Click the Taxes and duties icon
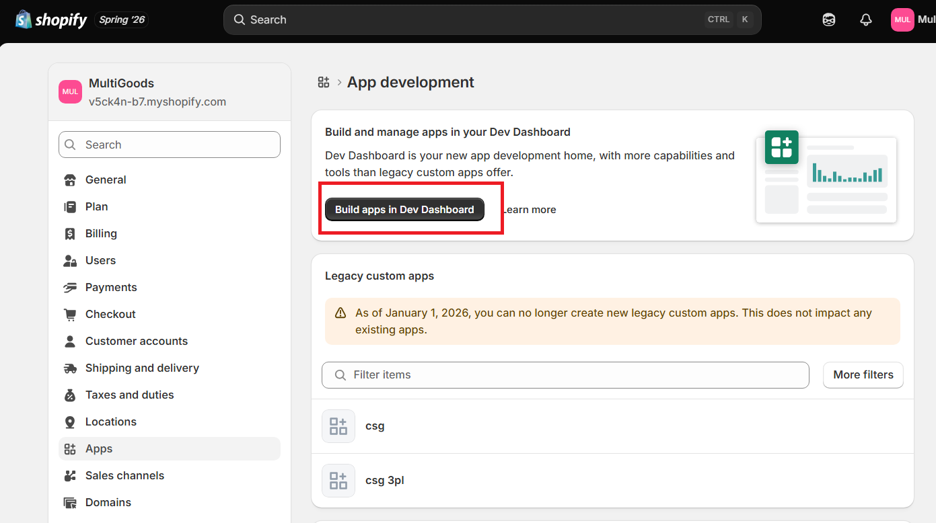The image size is (936, 523). point(70,395)
